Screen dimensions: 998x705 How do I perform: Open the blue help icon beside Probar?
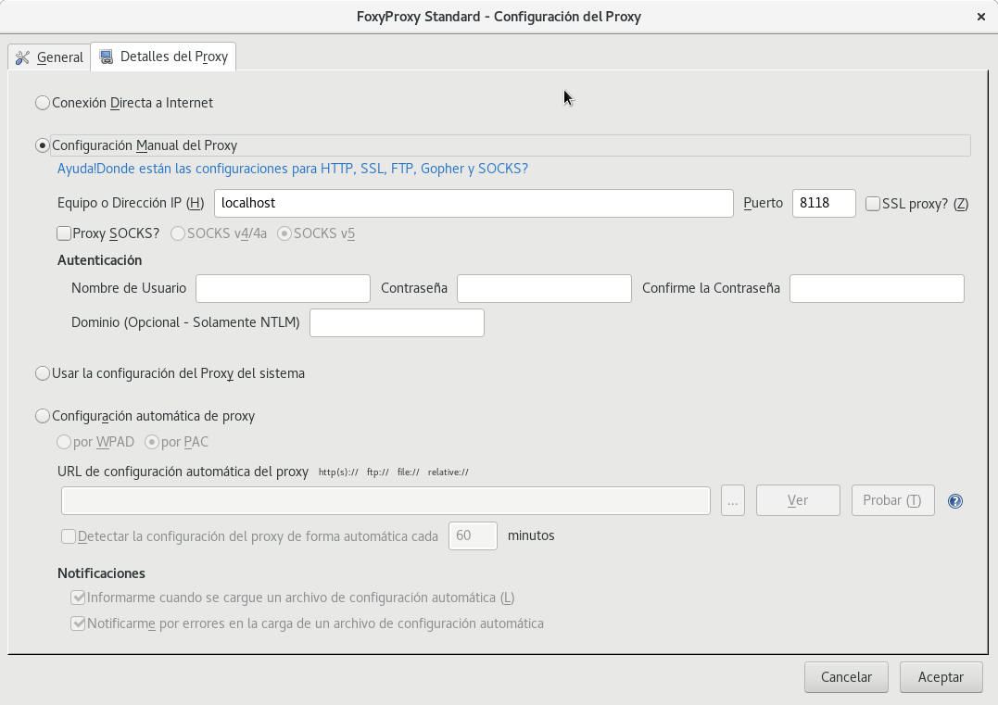coord(954,501)
